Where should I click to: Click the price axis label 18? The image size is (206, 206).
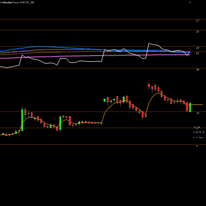tap(197, 70)
